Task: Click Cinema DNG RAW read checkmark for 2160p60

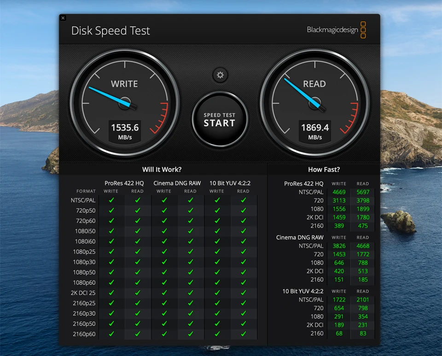Action: click(190, 334)
